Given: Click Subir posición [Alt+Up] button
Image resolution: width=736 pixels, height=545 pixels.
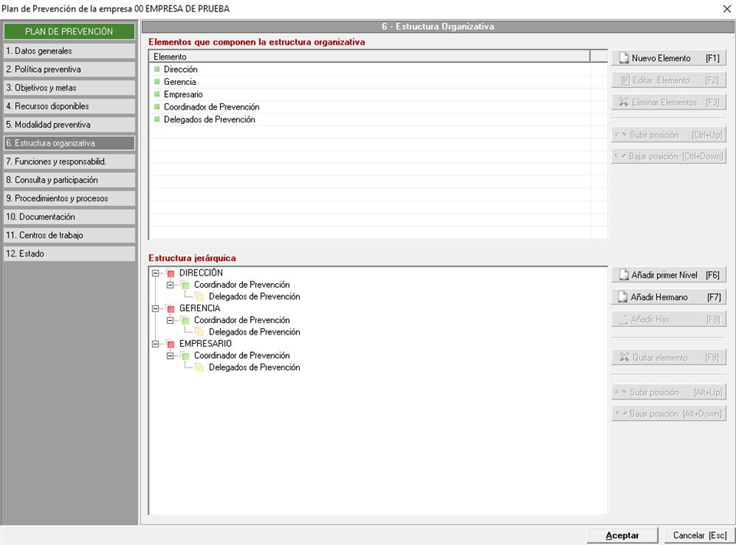Looking at the screenshot, I should pyautogui.click(x=669, y=392).
